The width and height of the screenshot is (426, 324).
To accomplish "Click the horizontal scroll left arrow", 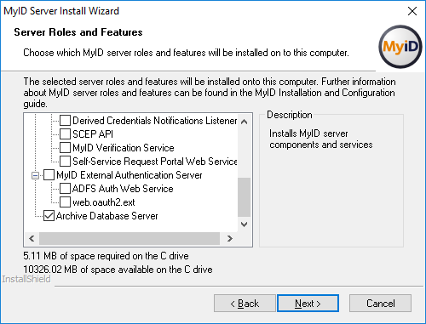I will [x=32, y=238].
